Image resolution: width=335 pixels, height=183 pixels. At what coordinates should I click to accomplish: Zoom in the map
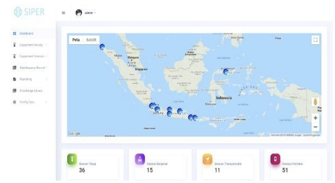tap(315, 118)
